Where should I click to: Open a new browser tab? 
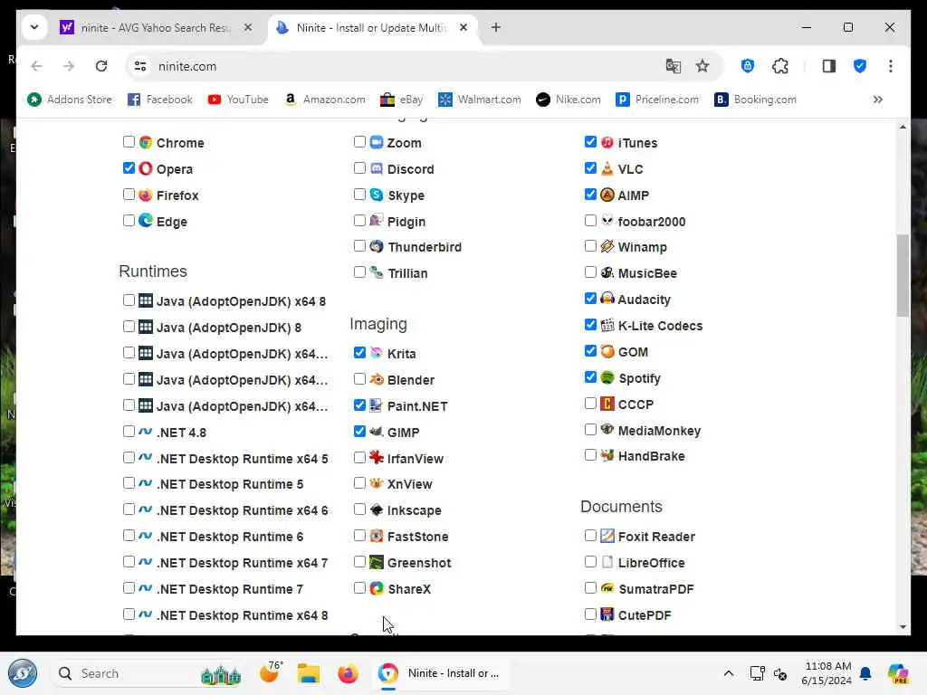[x=496, y=27]
